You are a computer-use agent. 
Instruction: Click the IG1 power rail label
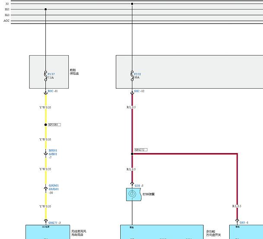coord(7,9)
